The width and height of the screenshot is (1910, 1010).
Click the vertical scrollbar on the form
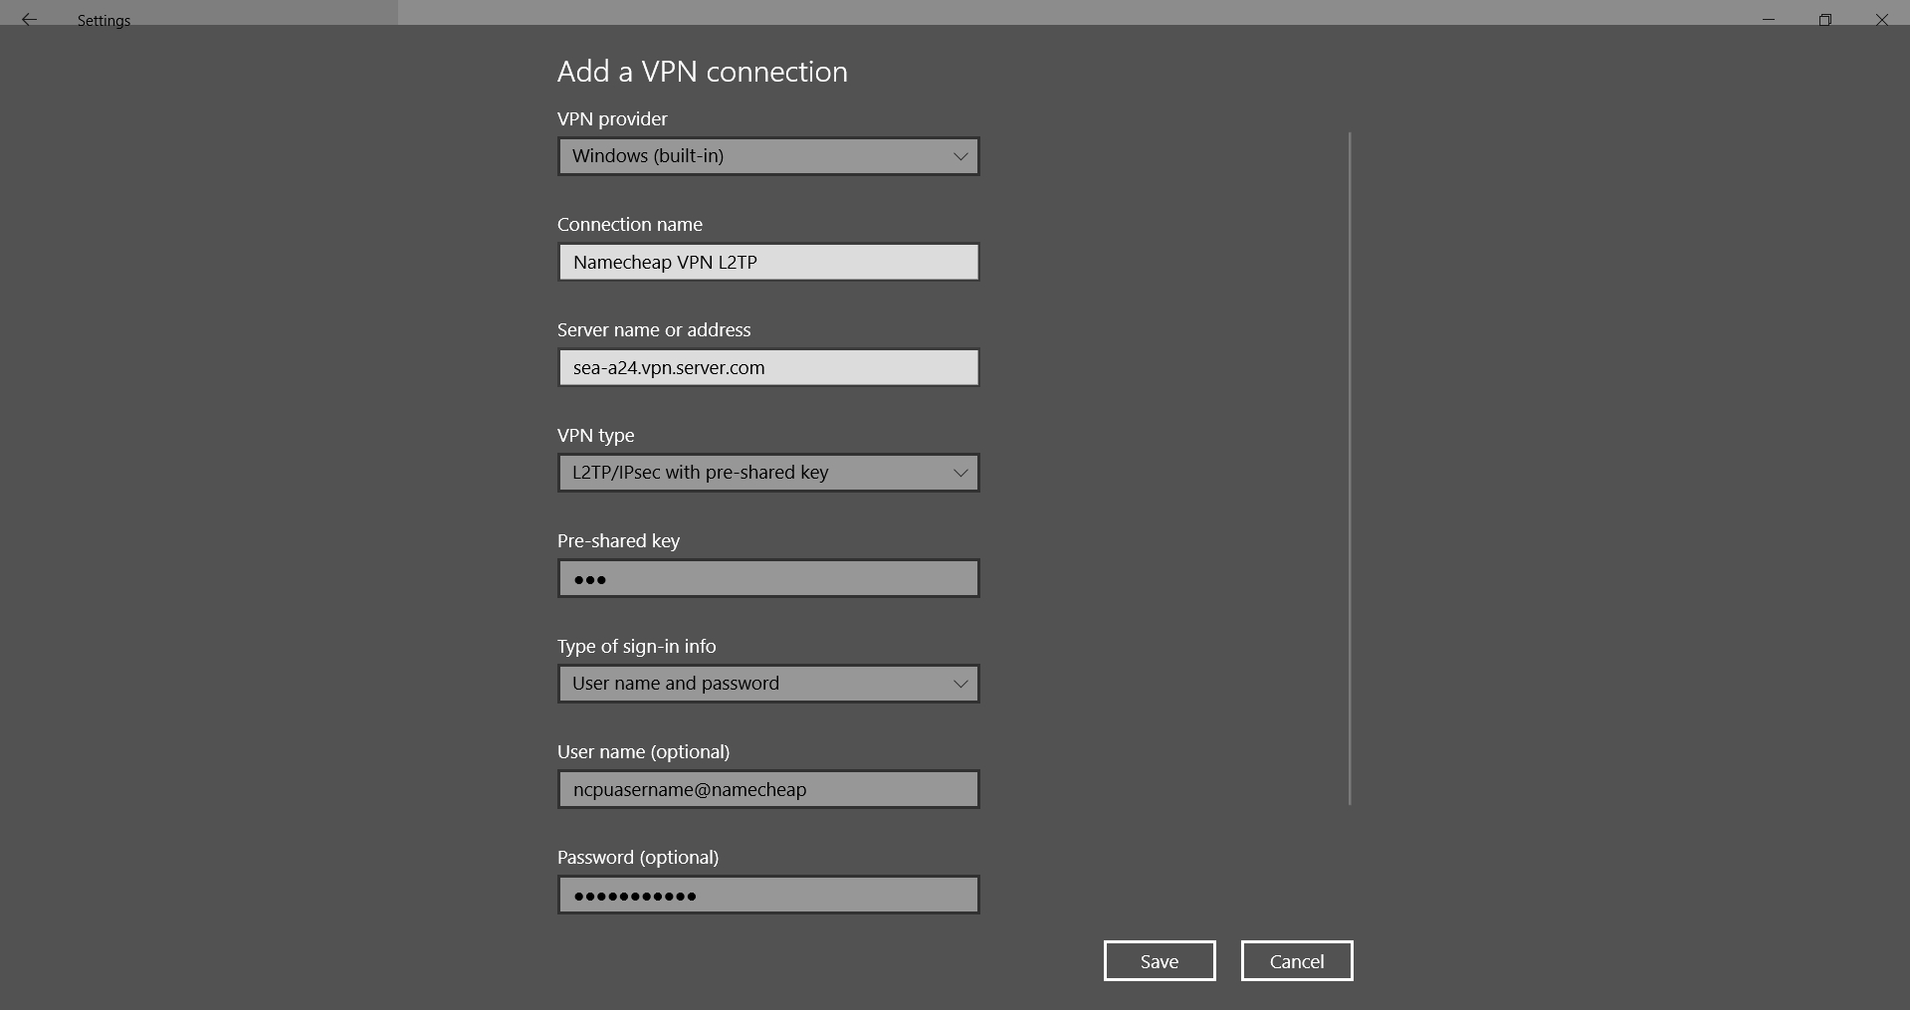coord(1350,468)
